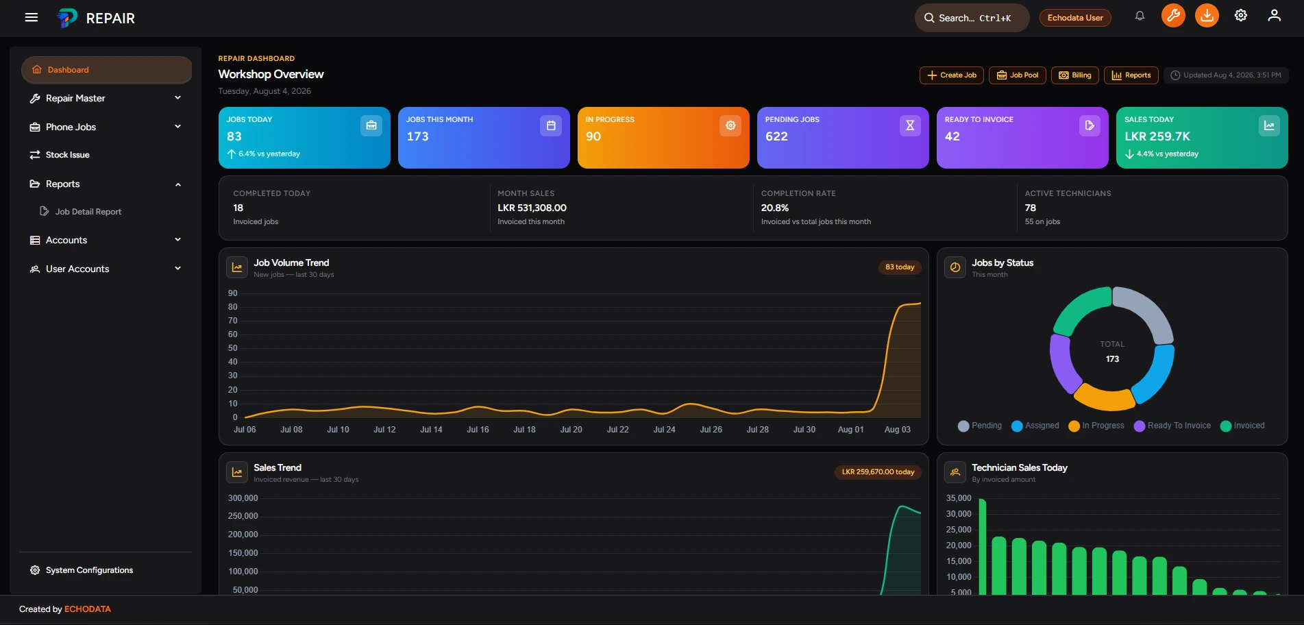This screenshot has width=1304, height=625.
Task: Click the orange download icon button
Action: (1207, 16)
